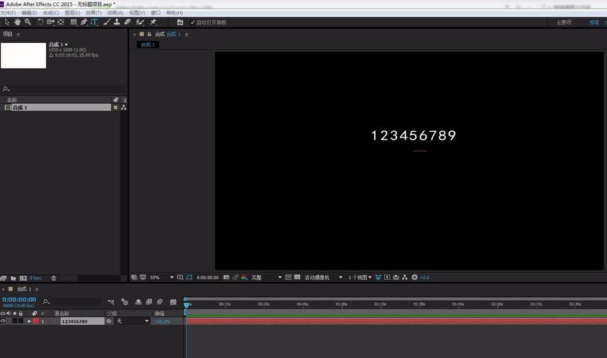Click the new composition icon in project panel

(x=23, y=278)
